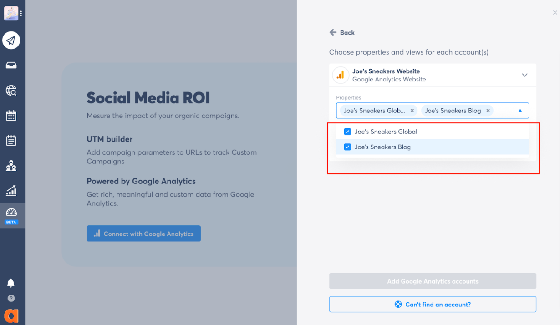560x325 pixels.
Task: Open the checklist planner icon
Action: tap(11, 140)
